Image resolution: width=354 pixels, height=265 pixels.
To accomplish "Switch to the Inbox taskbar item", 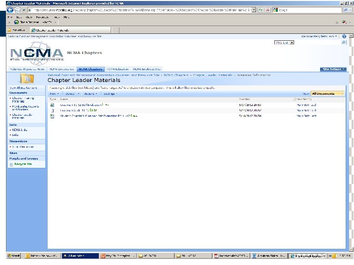I will click(x=42, y=256).
